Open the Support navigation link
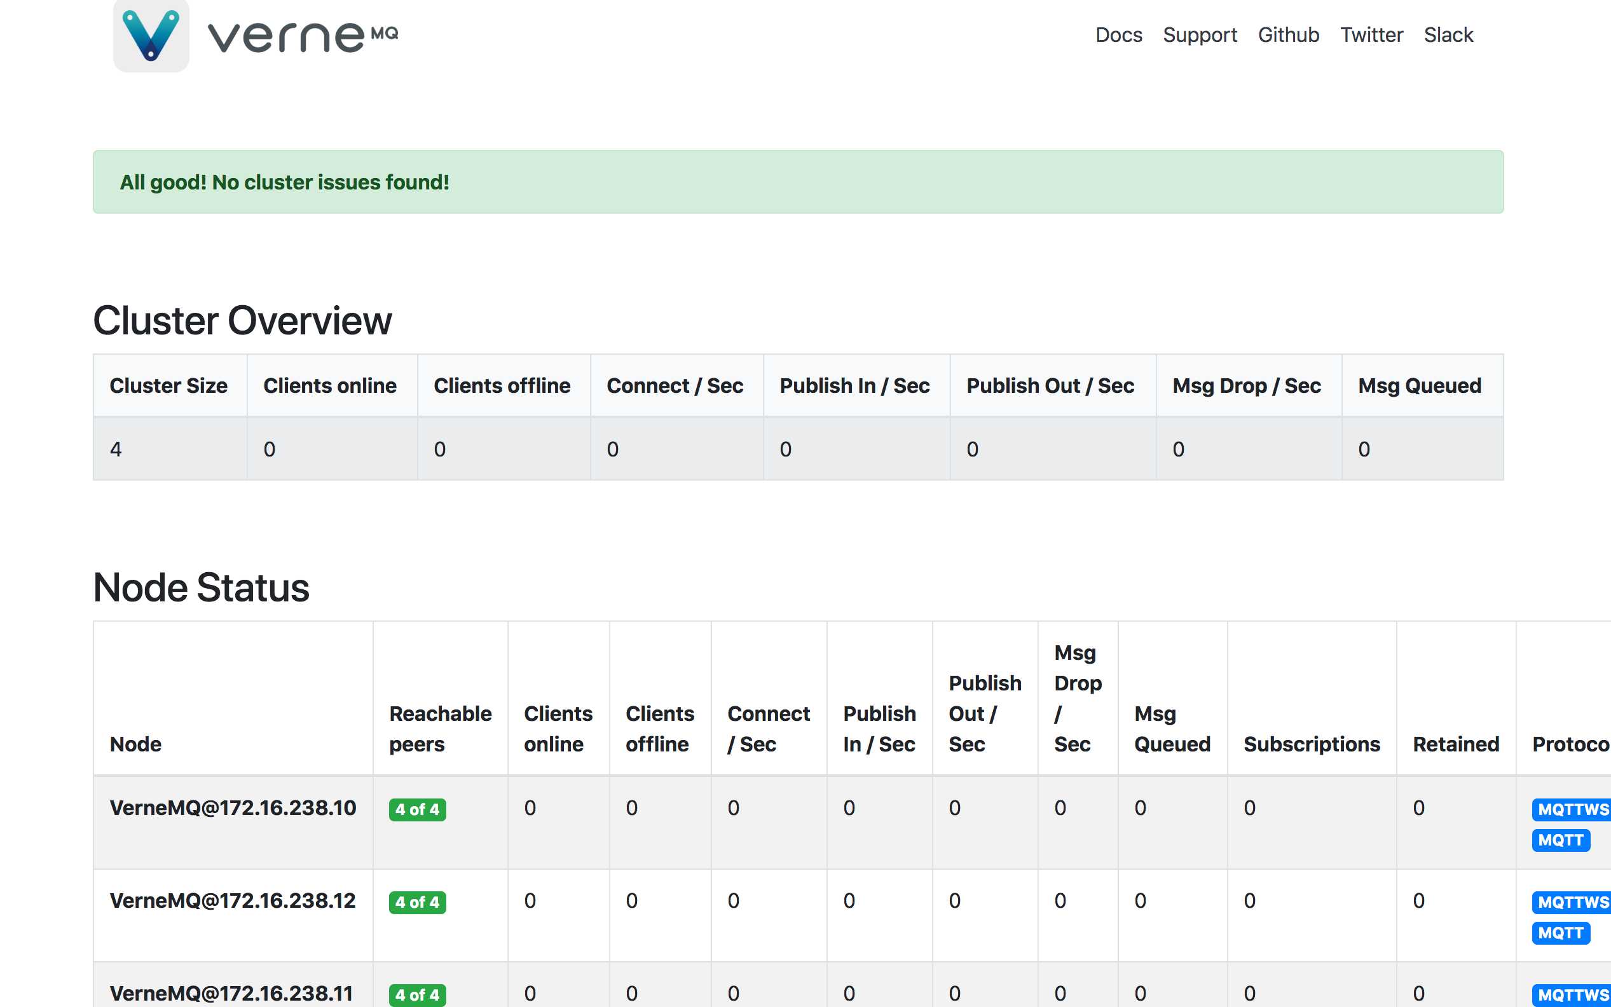 point(1200,35)
